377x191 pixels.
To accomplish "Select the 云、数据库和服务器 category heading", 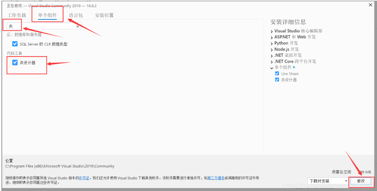I will pos(24,35).
